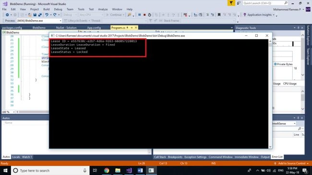Click the console window vertical scrollbar down arrow
Viewport: 312px width, 175px height.
coord(270,147)
